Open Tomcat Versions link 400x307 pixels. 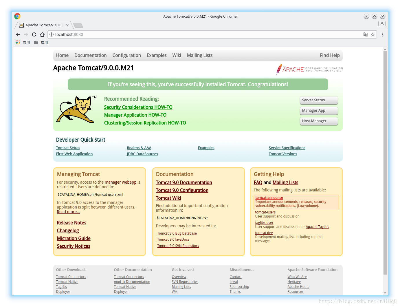(x=283, y=154)
